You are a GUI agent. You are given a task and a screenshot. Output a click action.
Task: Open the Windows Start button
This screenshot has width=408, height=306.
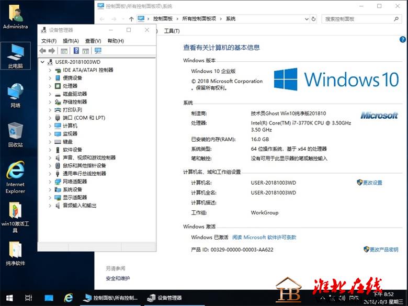[x=9, y=298]
